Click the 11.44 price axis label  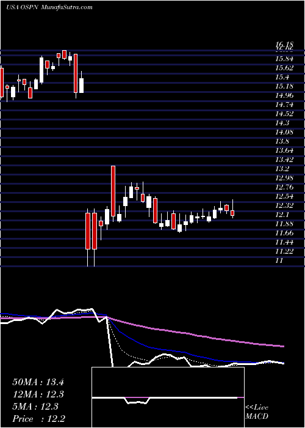284,242
